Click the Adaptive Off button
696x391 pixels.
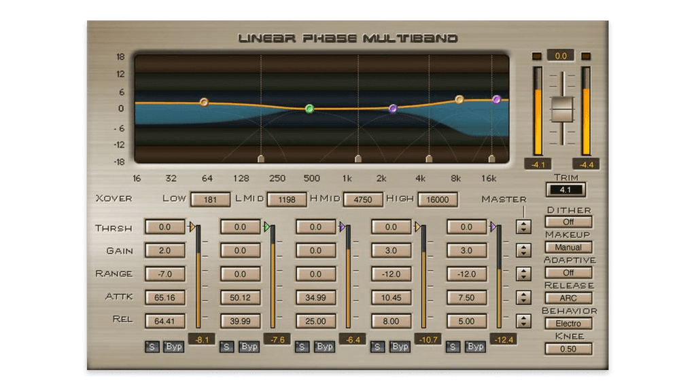570,273
